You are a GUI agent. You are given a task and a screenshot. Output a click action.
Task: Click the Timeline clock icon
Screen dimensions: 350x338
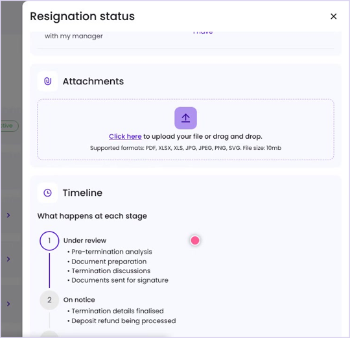[47, 193]
